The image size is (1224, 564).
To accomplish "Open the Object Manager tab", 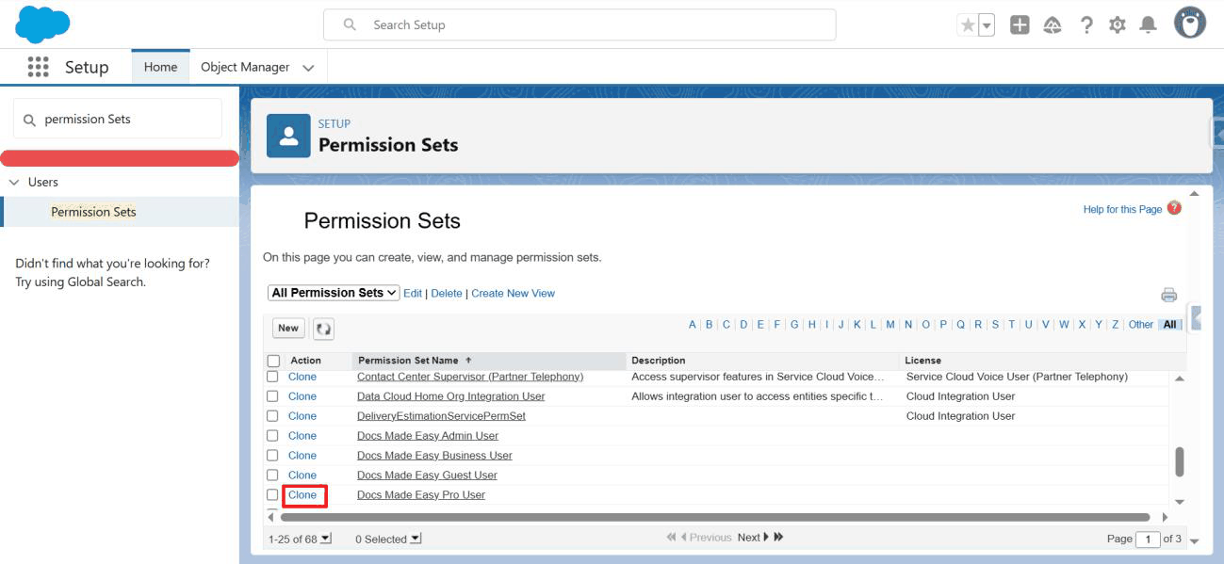I will pos(245,67).
